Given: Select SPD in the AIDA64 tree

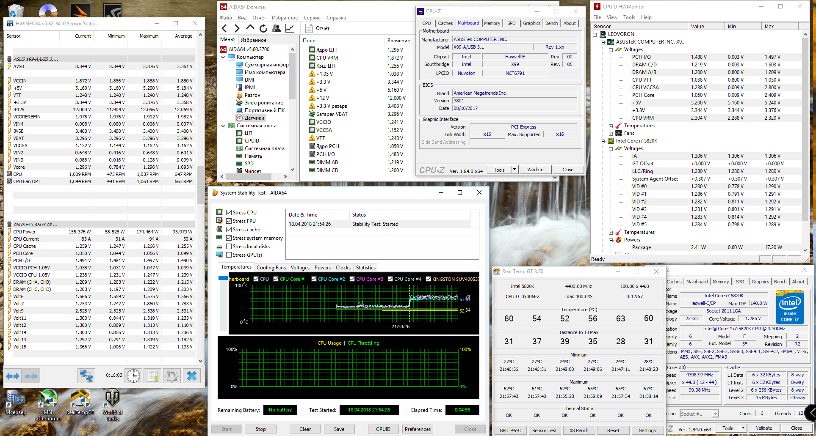Looking at the screenshot, I should (x=249, y=164).
